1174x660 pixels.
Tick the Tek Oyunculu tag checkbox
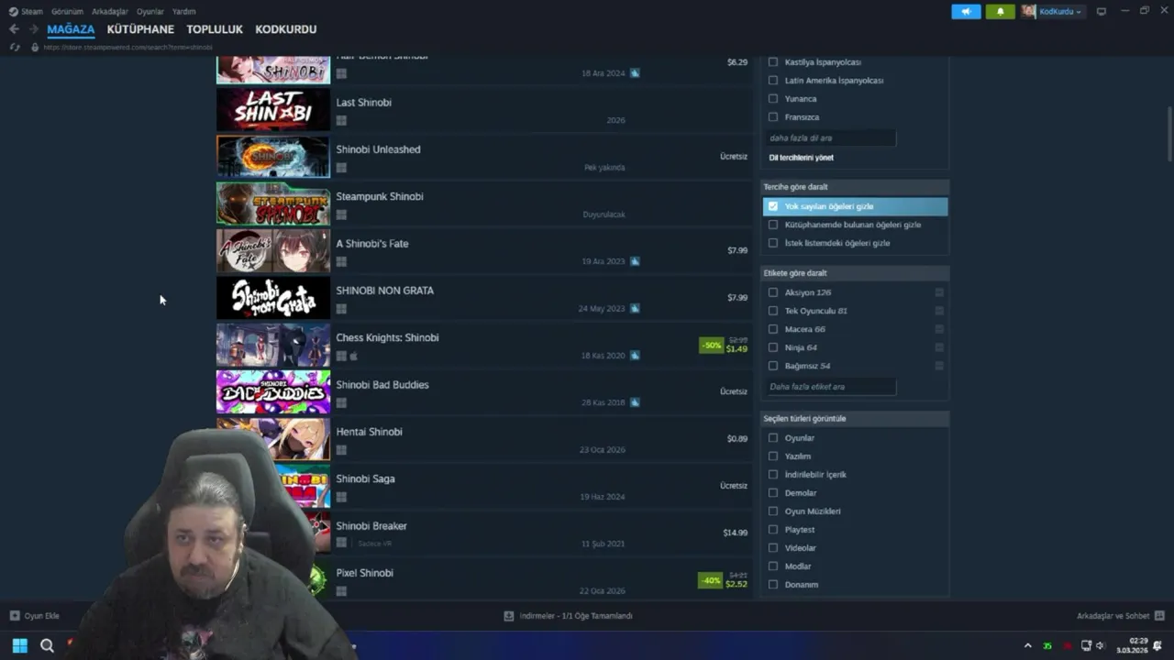point(773,311)
